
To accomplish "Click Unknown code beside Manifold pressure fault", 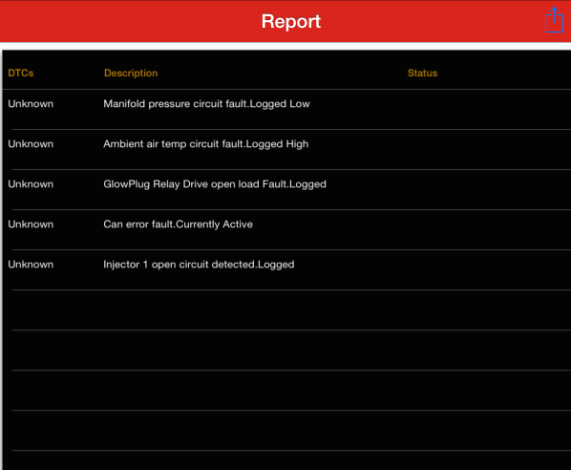I will 31,104.
